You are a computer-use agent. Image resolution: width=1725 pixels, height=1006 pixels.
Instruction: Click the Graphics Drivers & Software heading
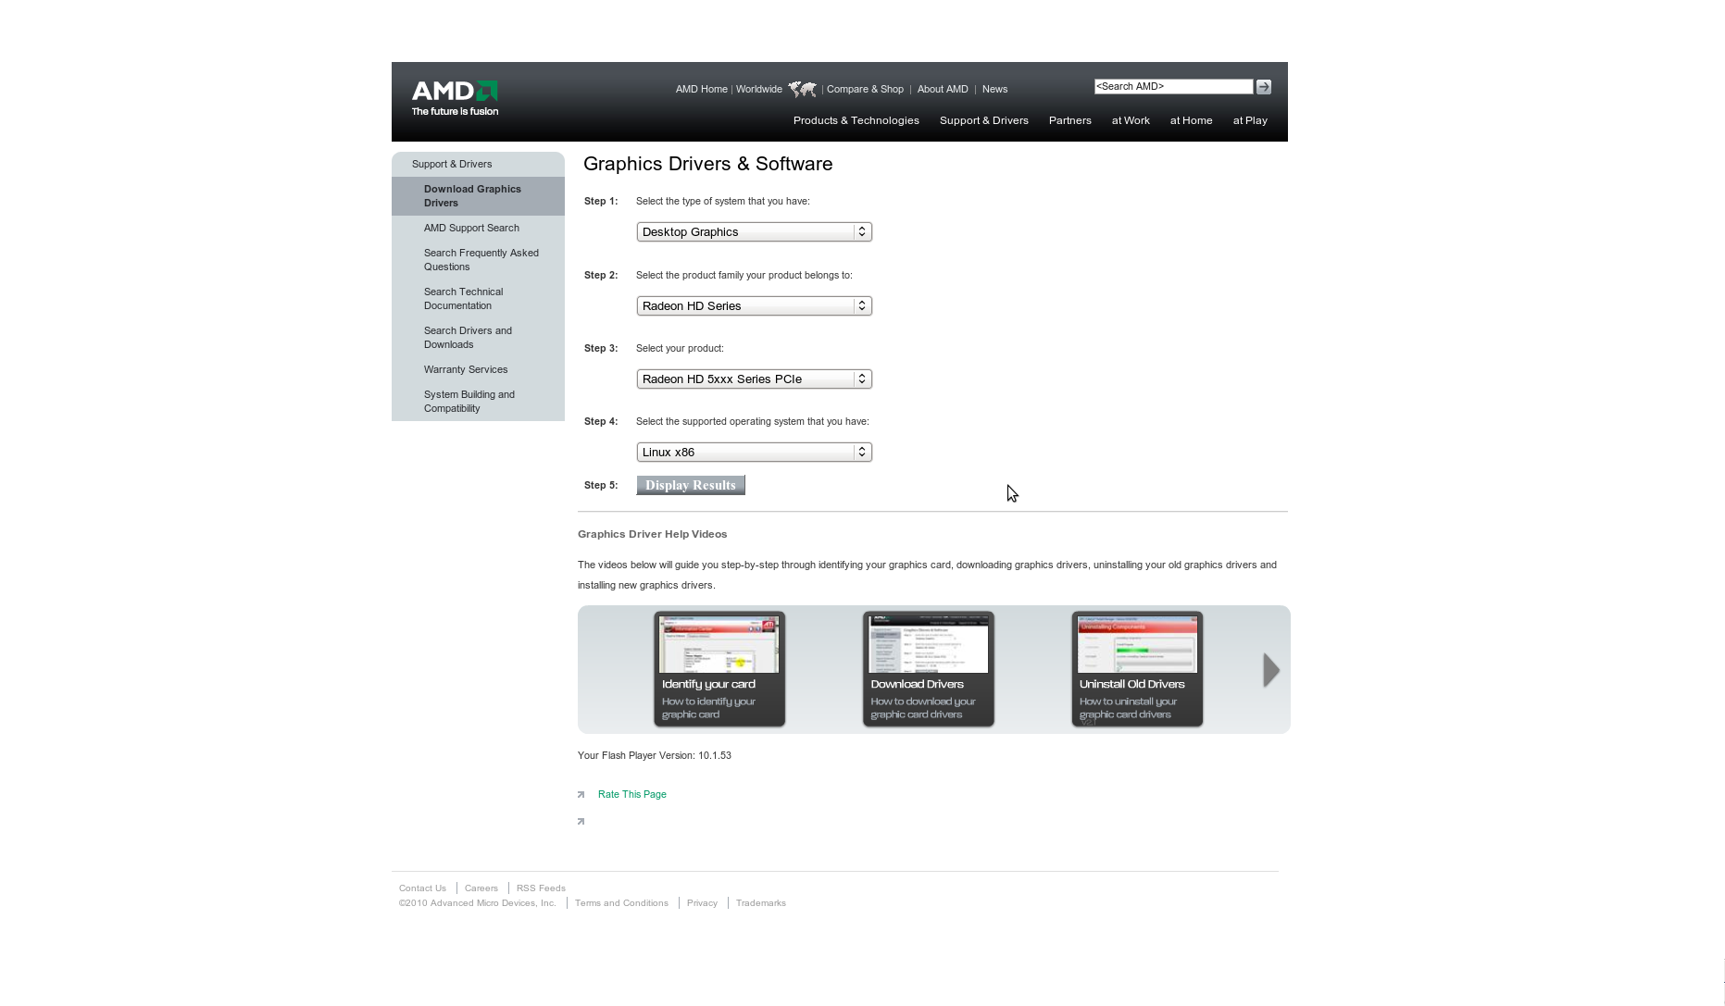pyautogui.click(x=707, y=164)
